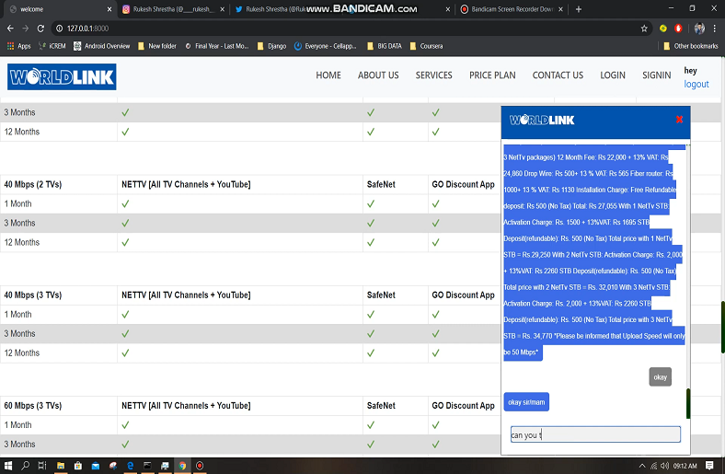
Task: Open the network icon in system tray
Action: click(x=654, y=466)
